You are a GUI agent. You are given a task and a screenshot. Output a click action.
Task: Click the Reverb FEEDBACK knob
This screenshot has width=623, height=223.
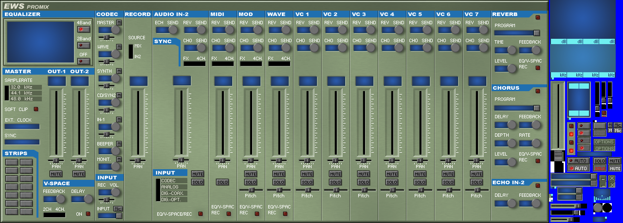click(x=536, y=49)
